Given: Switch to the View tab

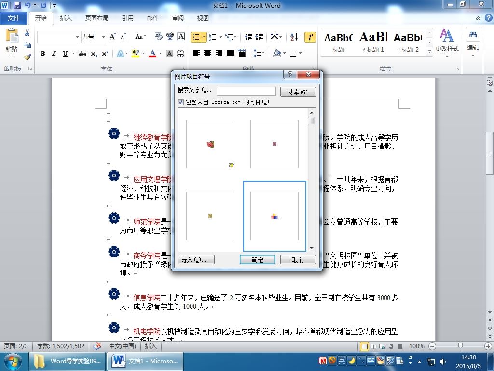Looking at the screenshot, I should click(203, 18).
